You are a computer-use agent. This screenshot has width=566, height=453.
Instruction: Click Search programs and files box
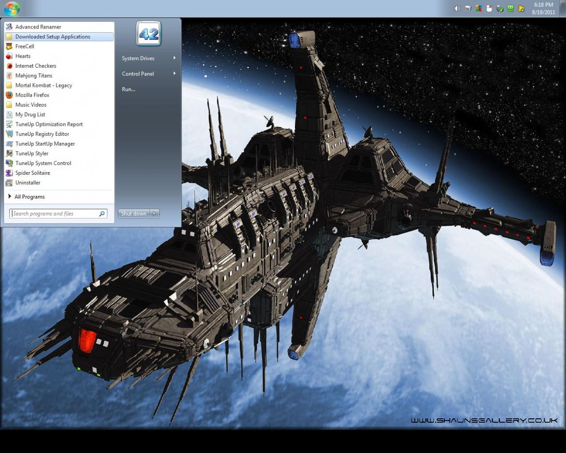tap(58, 214)
